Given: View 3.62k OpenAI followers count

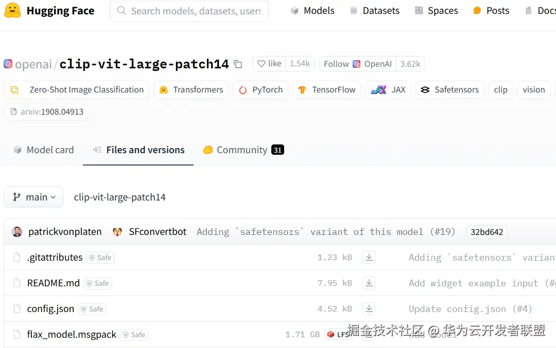Looking at the screenshot, I should click(x=410, y=64).
